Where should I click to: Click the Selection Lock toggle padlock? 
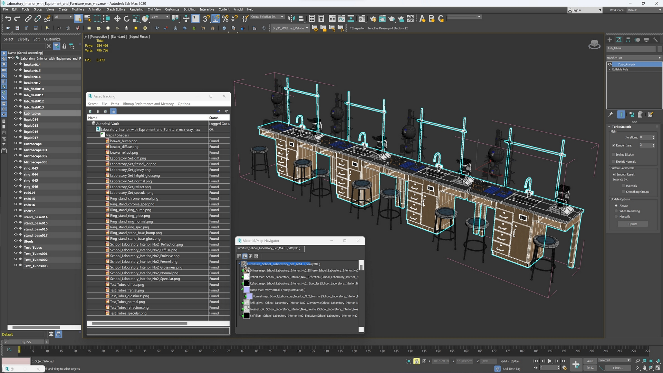[416, 361]
